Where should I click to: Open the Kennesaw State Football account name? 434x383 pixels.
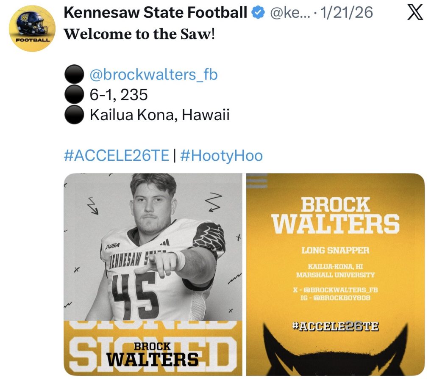click(155, 13)
